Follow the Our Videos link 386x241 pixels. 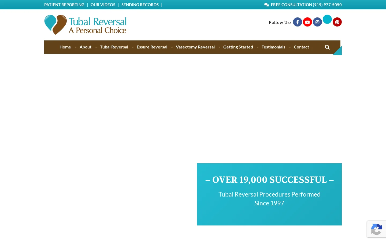point(103,5)
